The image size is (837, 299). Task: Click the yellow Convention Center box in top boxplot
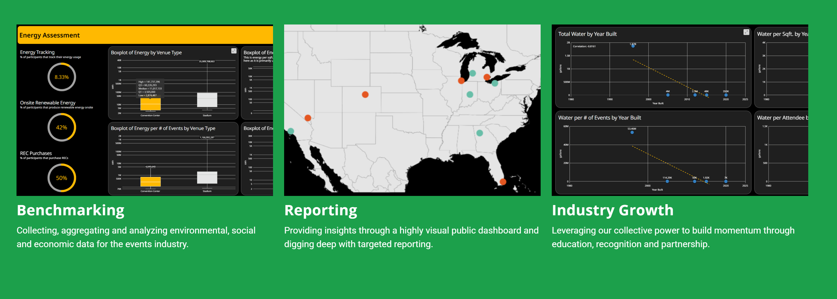(x=150, y=104)
